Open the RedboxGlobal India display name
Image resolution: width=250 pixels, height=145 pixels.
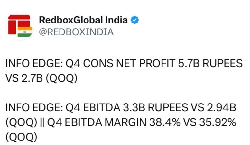[83, 20]
